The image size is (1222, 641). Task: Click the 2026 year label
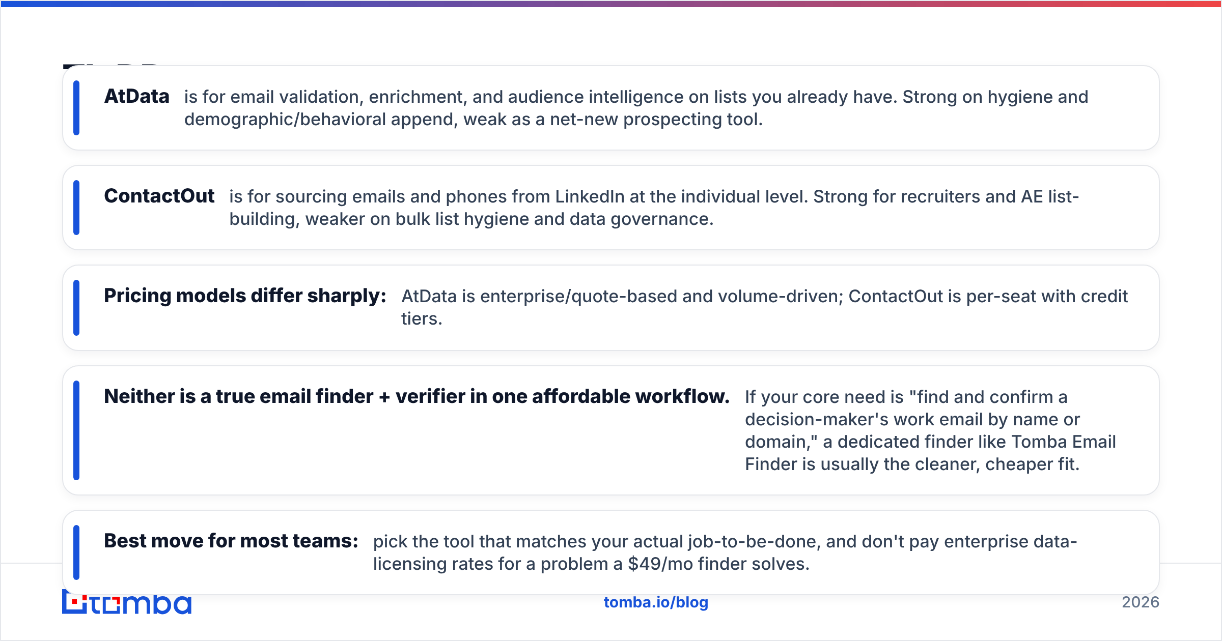pyautogui.click(x=1141, y=602)
